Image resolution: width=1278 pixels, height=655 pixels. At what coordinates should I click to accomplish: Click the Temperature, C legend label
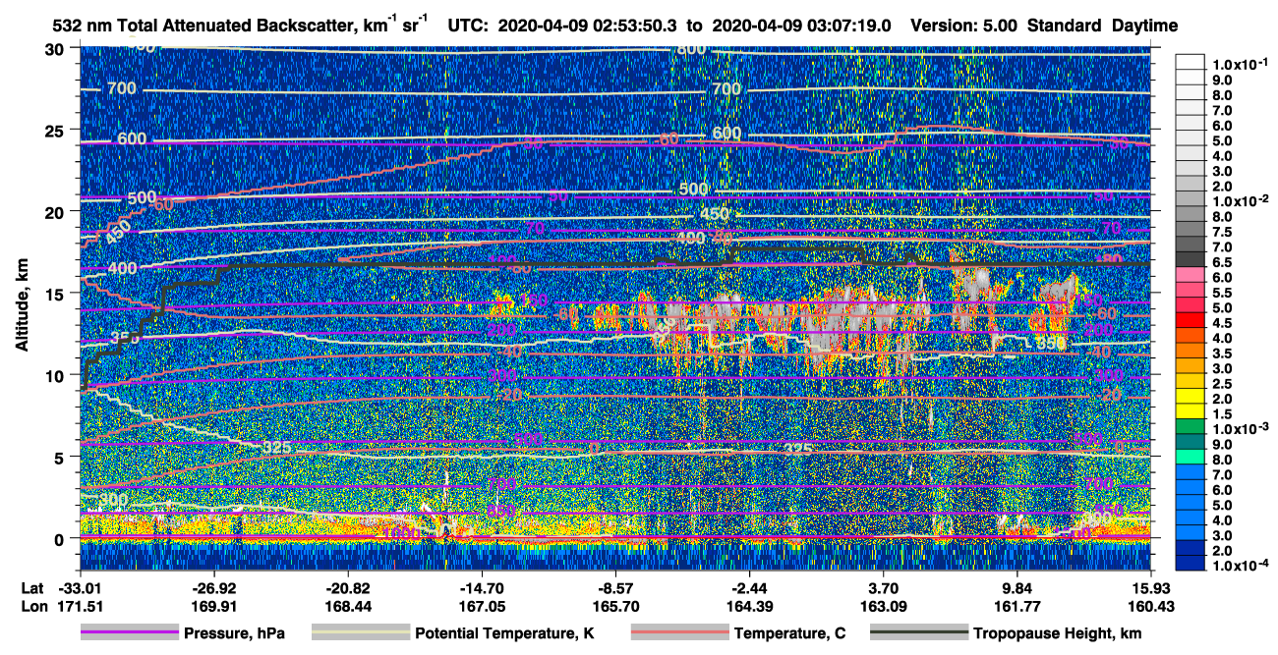(789, 633)
